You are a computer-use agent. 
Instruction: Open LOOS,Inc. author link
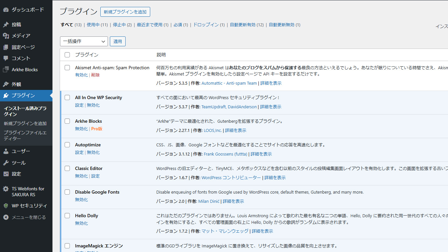(213, 130)
